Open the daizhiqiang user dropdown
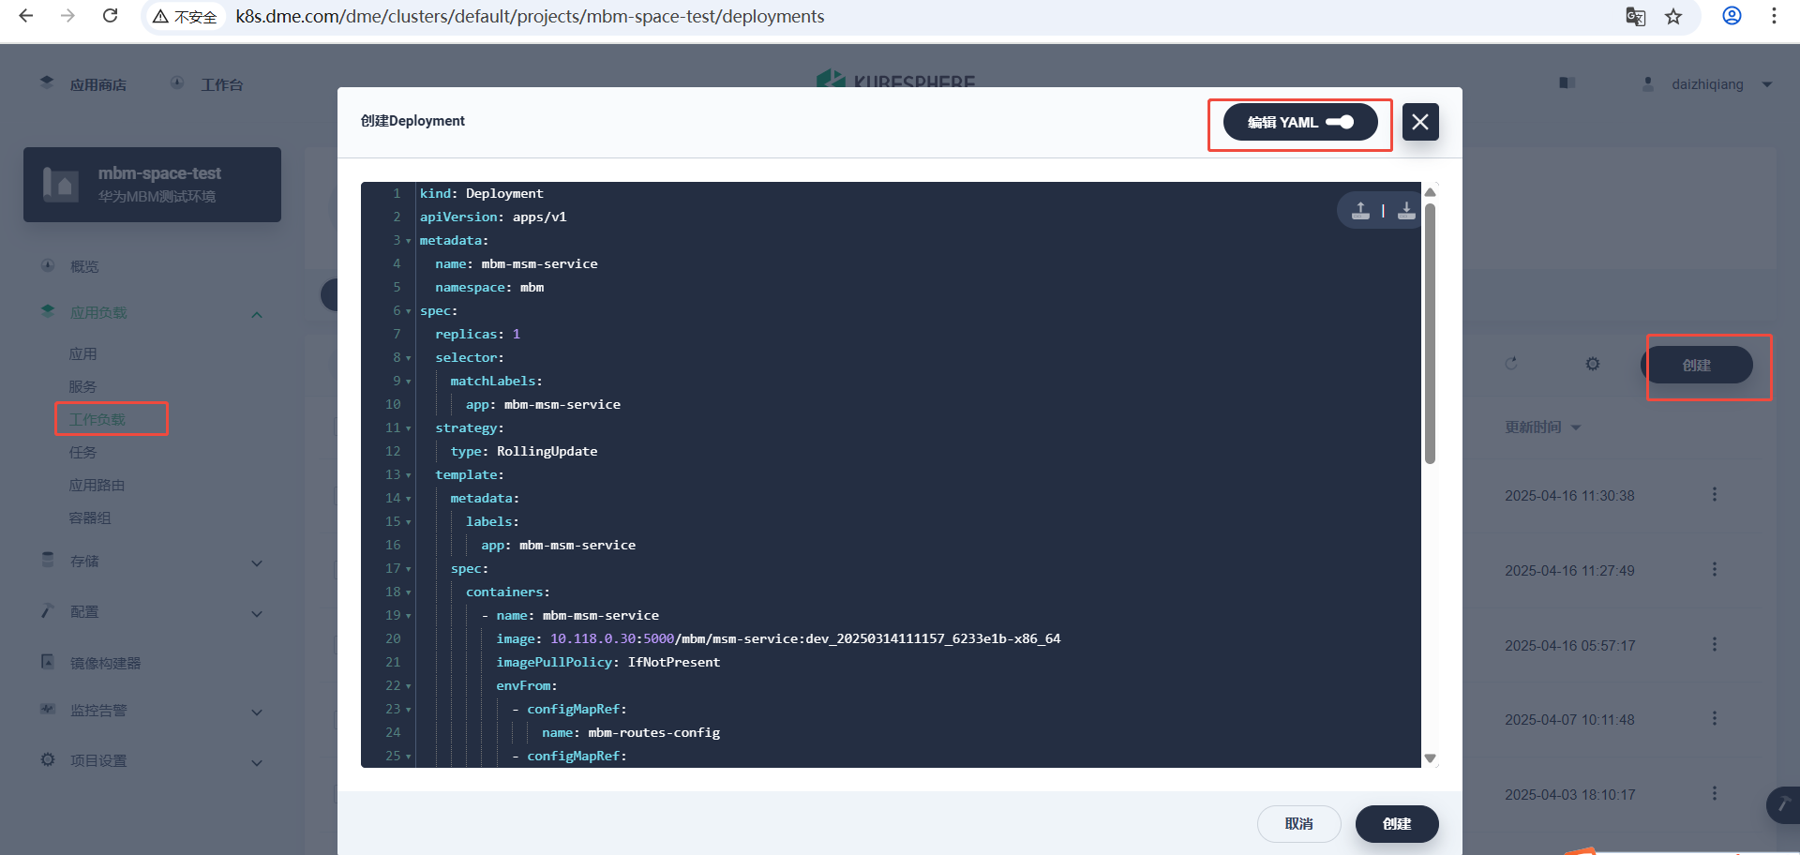1800x855 pixels. [1767, 84]
